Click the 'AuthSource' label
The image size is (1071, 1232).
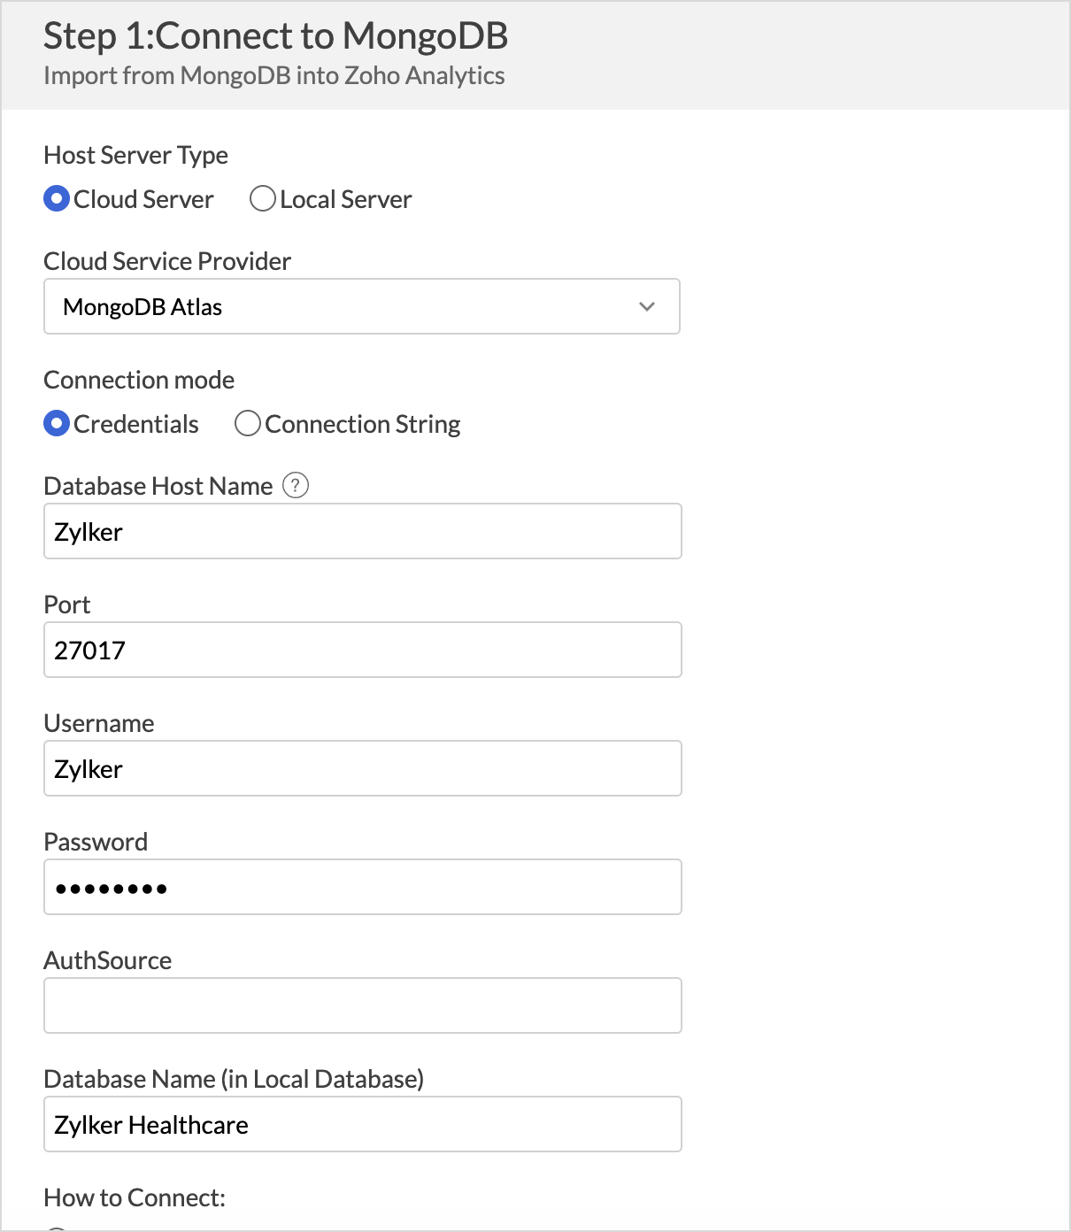tap(108, 960)
